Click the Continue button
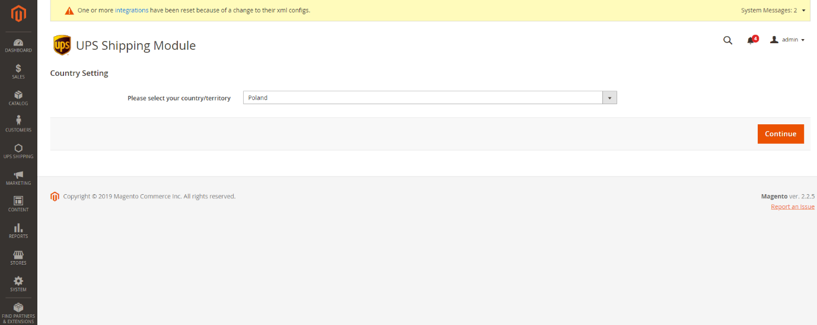817x325 pixels. pyautogui.click(x=780, y=134)
